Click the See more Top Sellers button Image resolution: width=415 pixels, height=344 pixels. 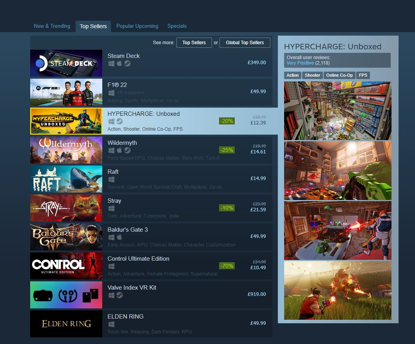tap(194, 43)
